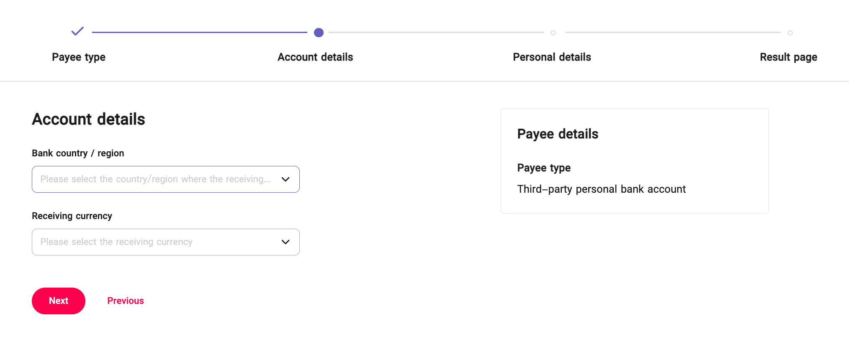This screenshot has width=849, height=362.
Task: Click the chevron arrow in Bank country dropdown
Action: click(286, 179)
